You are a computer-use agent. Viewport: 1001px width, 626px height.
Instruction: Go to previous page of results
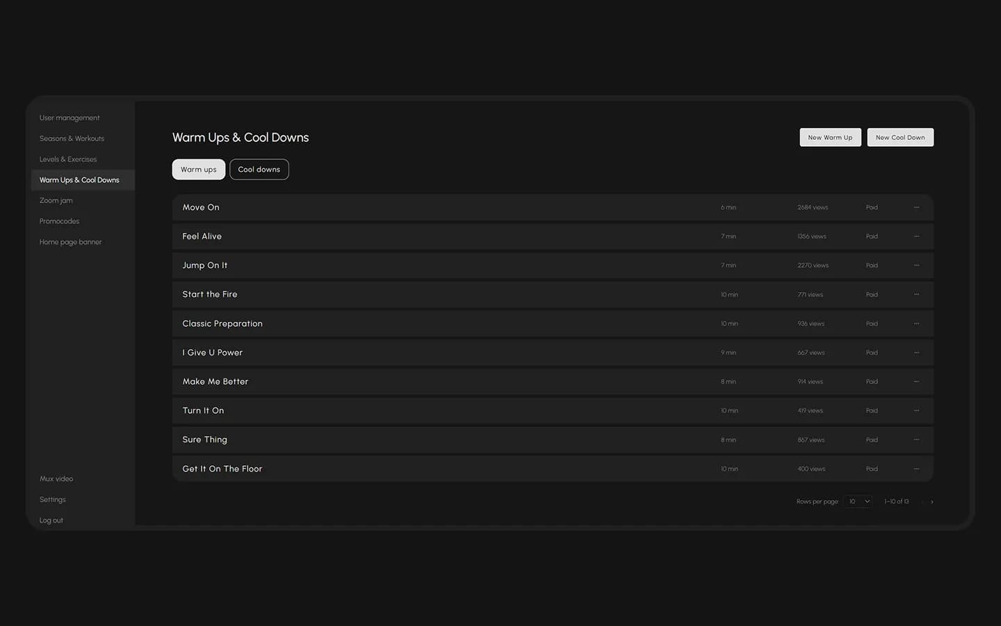point(922,501)
